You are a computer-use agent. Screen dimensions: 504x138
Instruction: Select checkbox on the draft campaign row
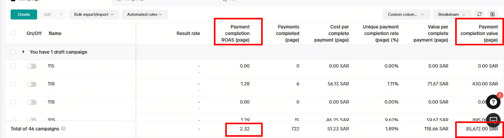pyautogui.click(x=13, y=52)
